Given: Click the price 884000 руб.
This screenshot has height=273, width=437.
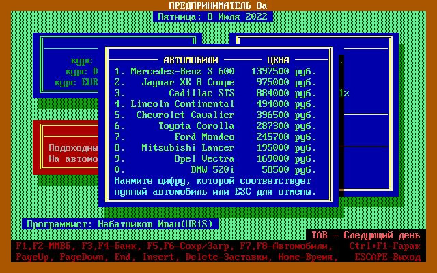Looking at the screenshot, I should point(287,93).
